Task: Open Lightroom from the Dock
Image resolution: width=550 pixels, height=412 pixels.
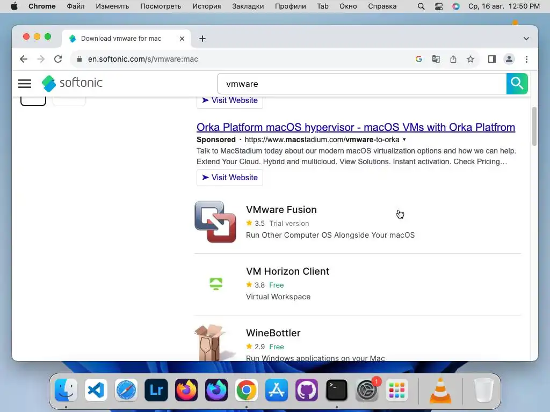Action: [156, 390]
